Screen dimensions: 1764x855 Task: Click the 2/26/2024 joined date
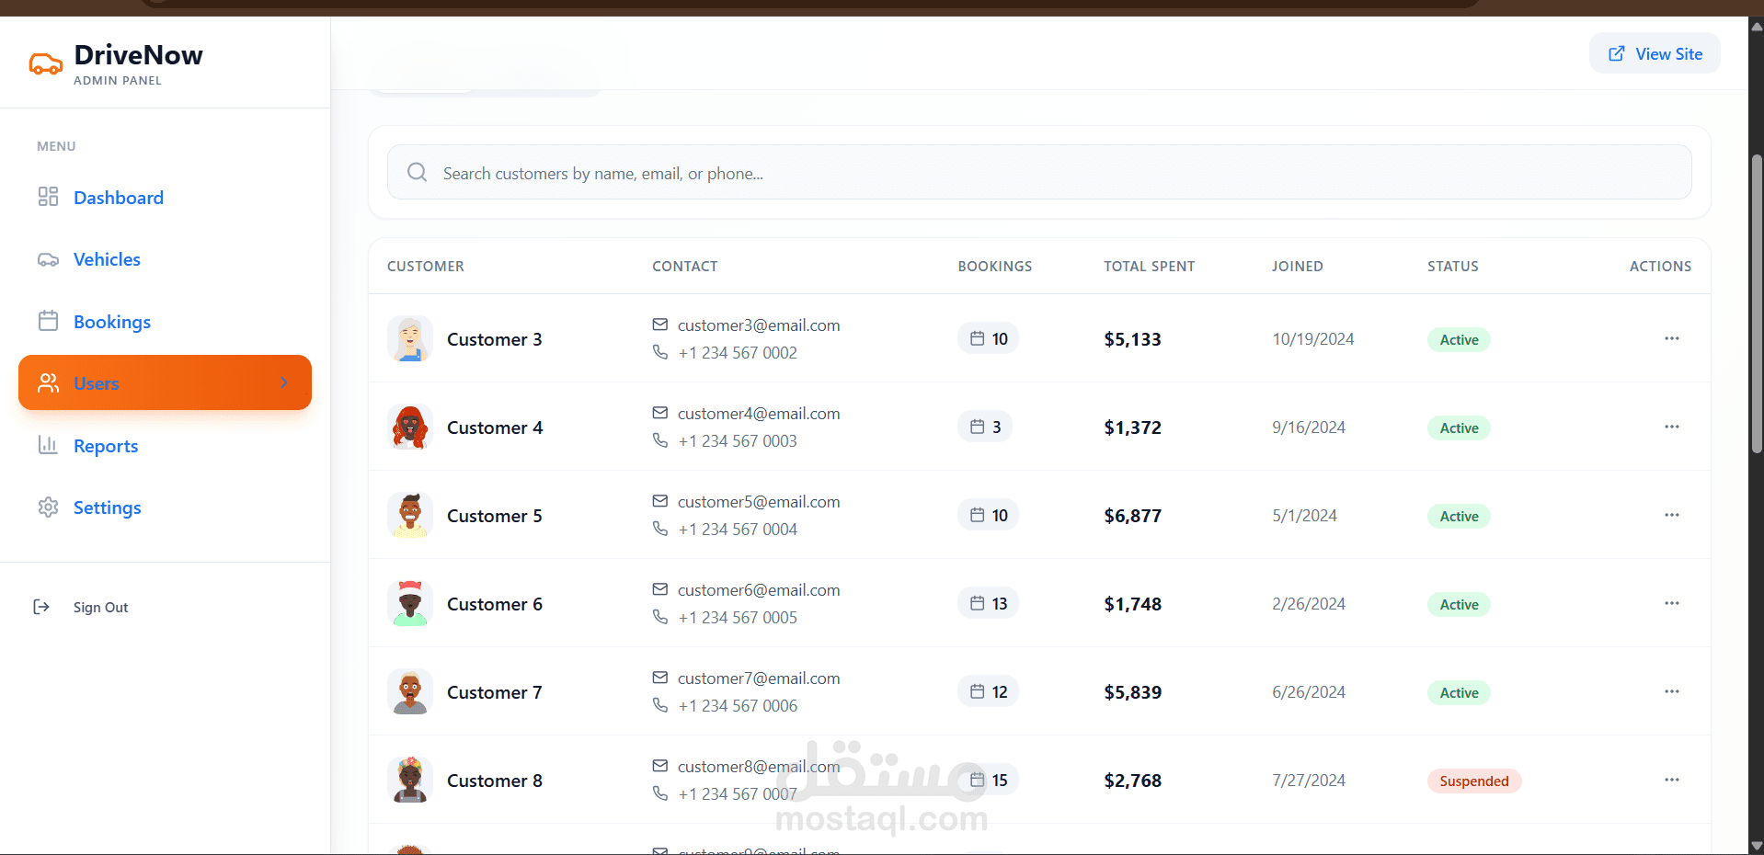pos(1309,604)
